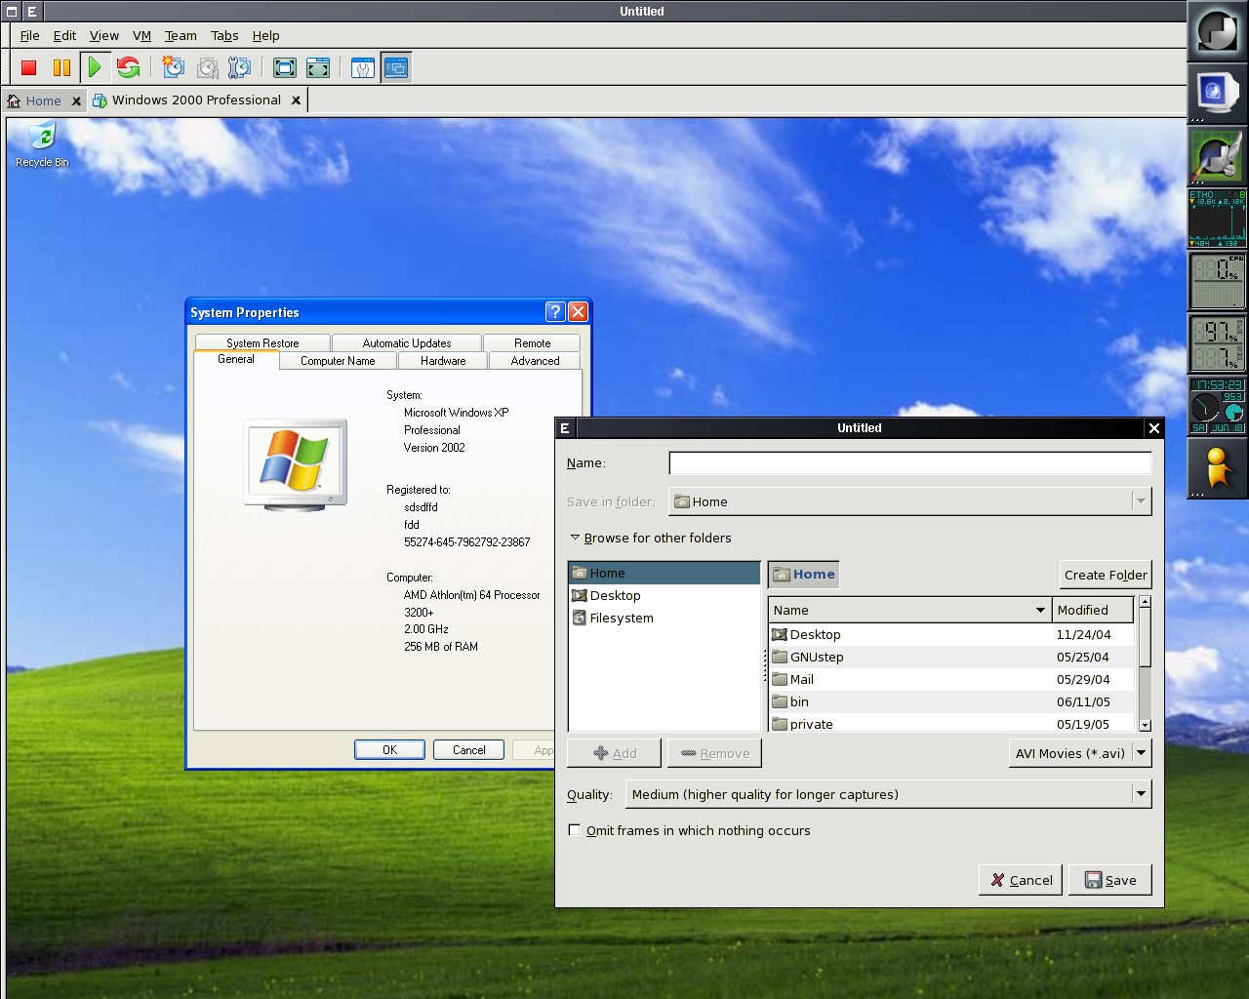The image size is (1249, 999).
Task: Select Filesystem in the shortcuts list
Action: pos(665,618)
